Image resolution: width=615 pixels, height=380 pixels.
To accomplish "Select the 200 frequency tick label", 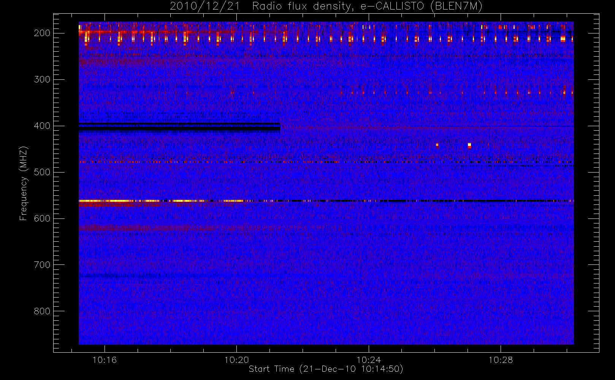I will pos(42,33).
